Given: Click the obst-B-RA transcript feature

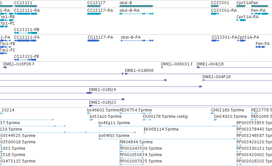Looking at the screenshot, I should tap(137, 14).
